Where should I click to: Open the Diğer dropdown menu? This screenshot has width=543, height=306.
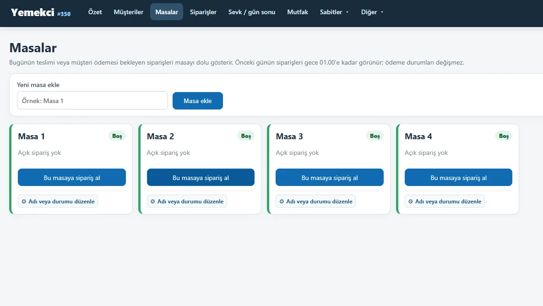372,12
